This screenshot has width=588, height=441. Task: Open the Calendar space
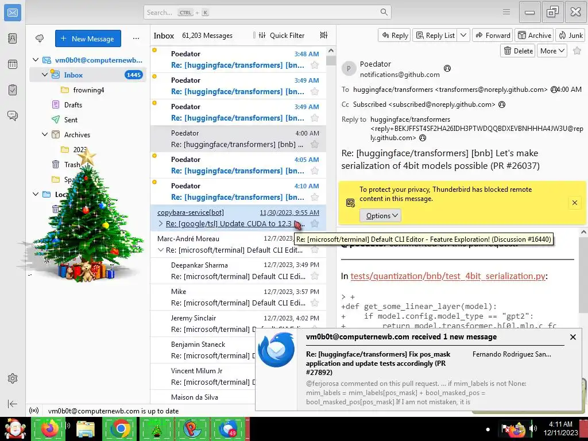[13, 64]
